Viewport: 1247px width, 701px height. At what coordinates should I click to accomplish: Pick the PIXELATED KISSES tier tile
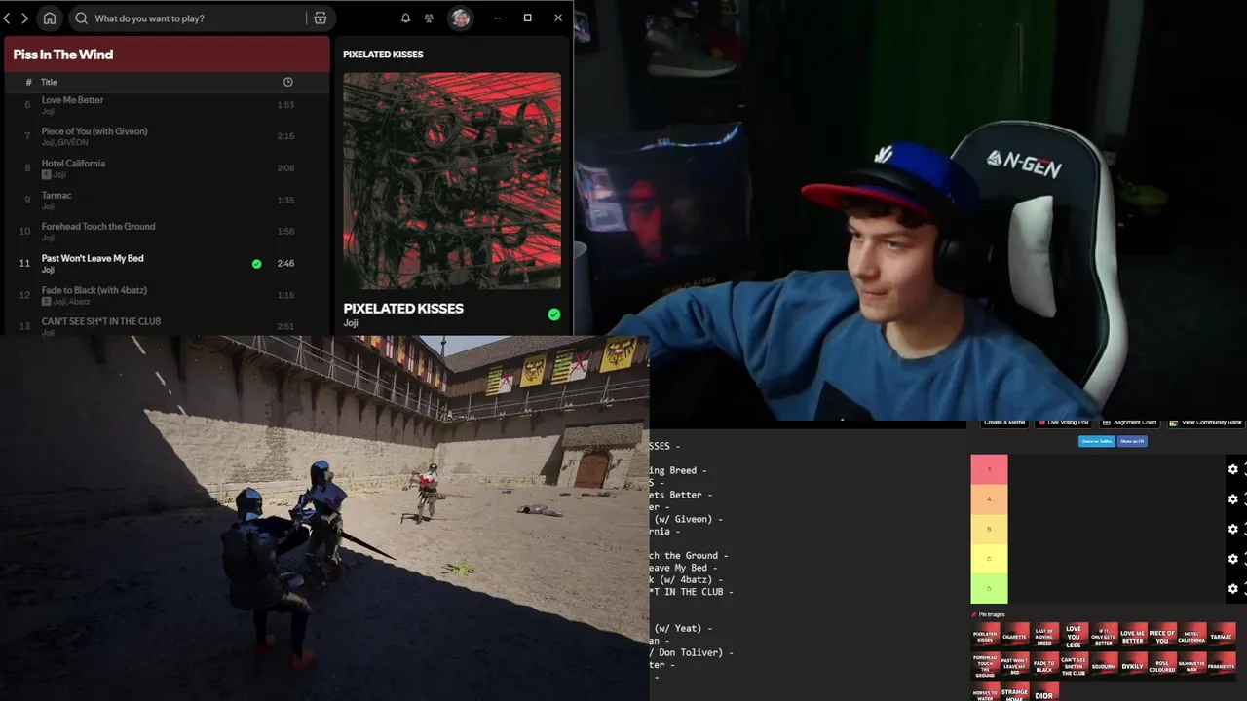coord(986,635)
